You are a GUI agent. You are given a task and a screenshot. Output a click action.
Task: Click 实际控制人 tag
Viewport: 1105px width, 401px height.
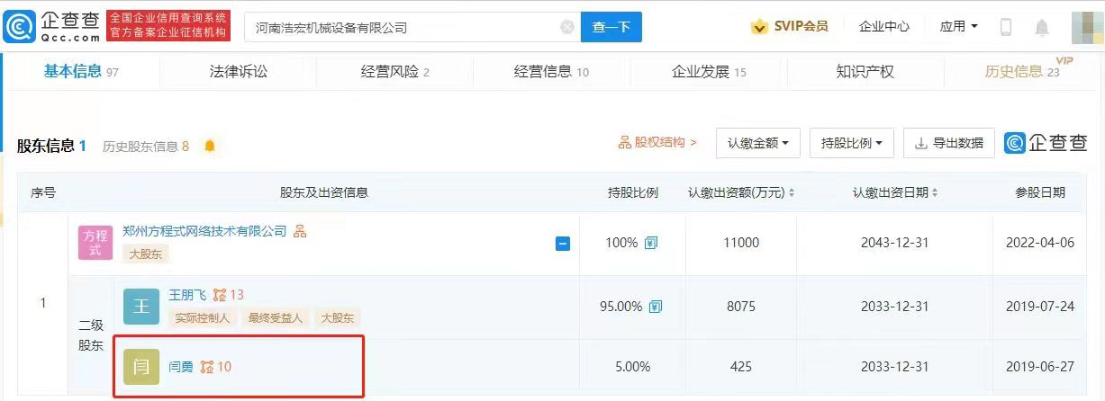203,317
